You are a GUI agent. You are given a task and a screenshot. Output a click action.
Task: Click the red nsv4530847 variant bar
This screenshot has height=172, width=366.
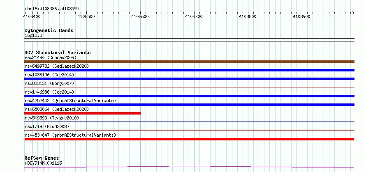pyautogui.click(x=189, y=139)
